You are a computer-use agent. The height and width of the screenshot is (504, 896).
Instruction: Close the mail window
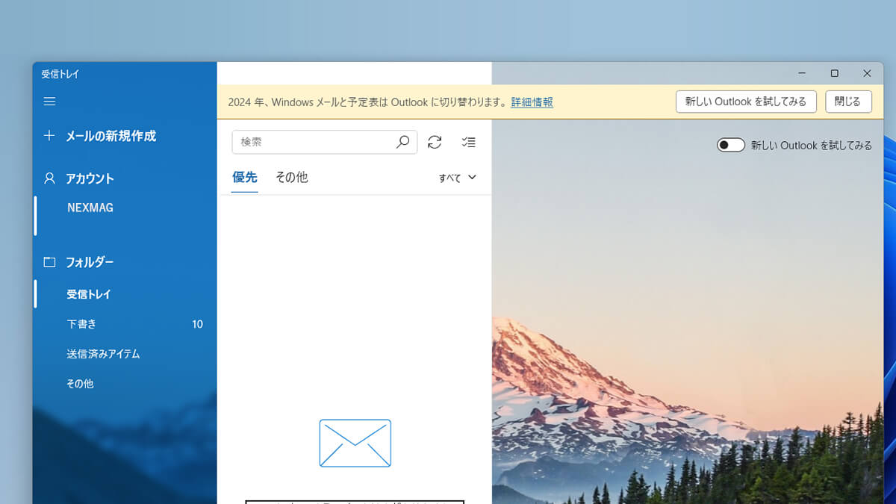867,73
